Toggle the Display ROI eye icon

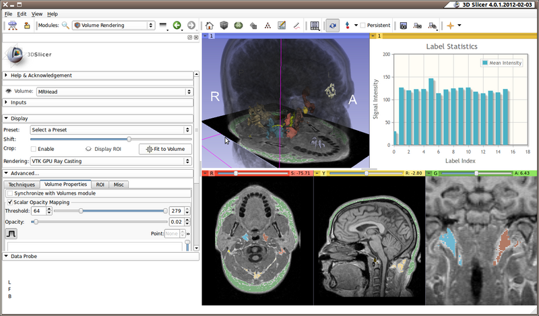pos(88,149)
